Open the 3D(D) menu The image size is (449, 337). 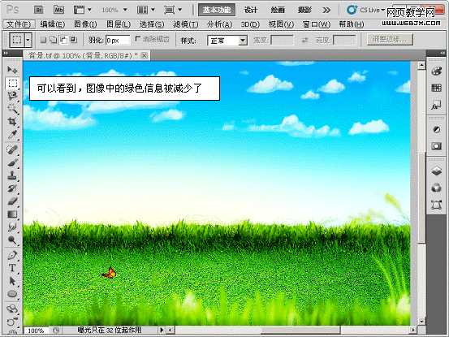(250, 24)
